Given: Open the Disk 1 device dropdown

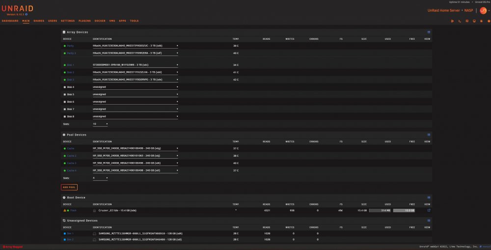Looking at the screenshot, I should pos(136,65).
